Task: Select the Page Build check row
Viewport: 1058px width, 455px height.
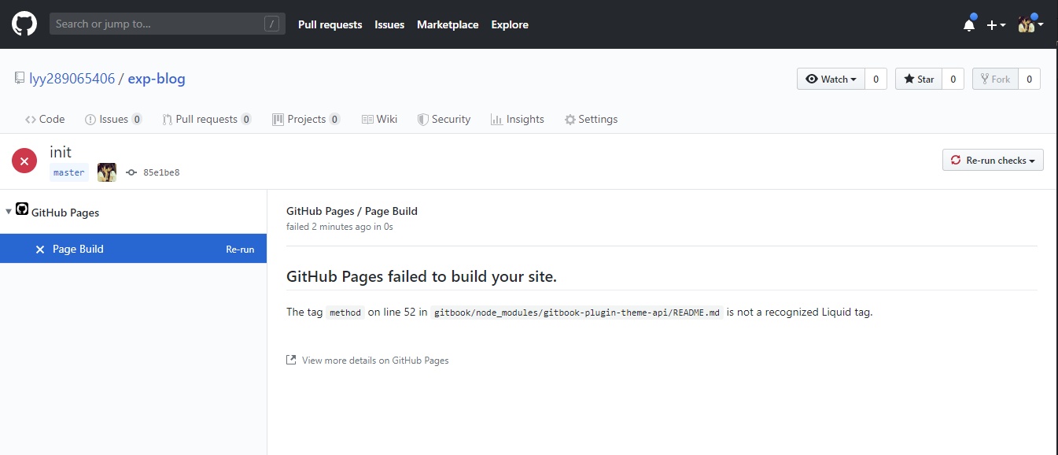Action: tap(133, 249)
